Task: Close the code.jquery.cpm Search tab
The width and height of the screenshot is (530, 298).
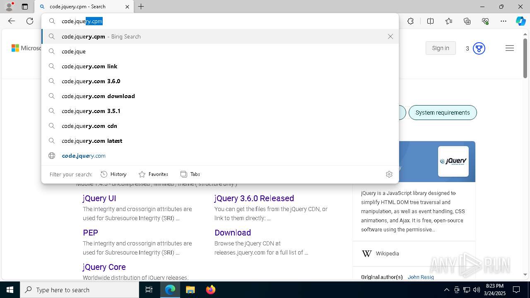Action: [127, 7]
